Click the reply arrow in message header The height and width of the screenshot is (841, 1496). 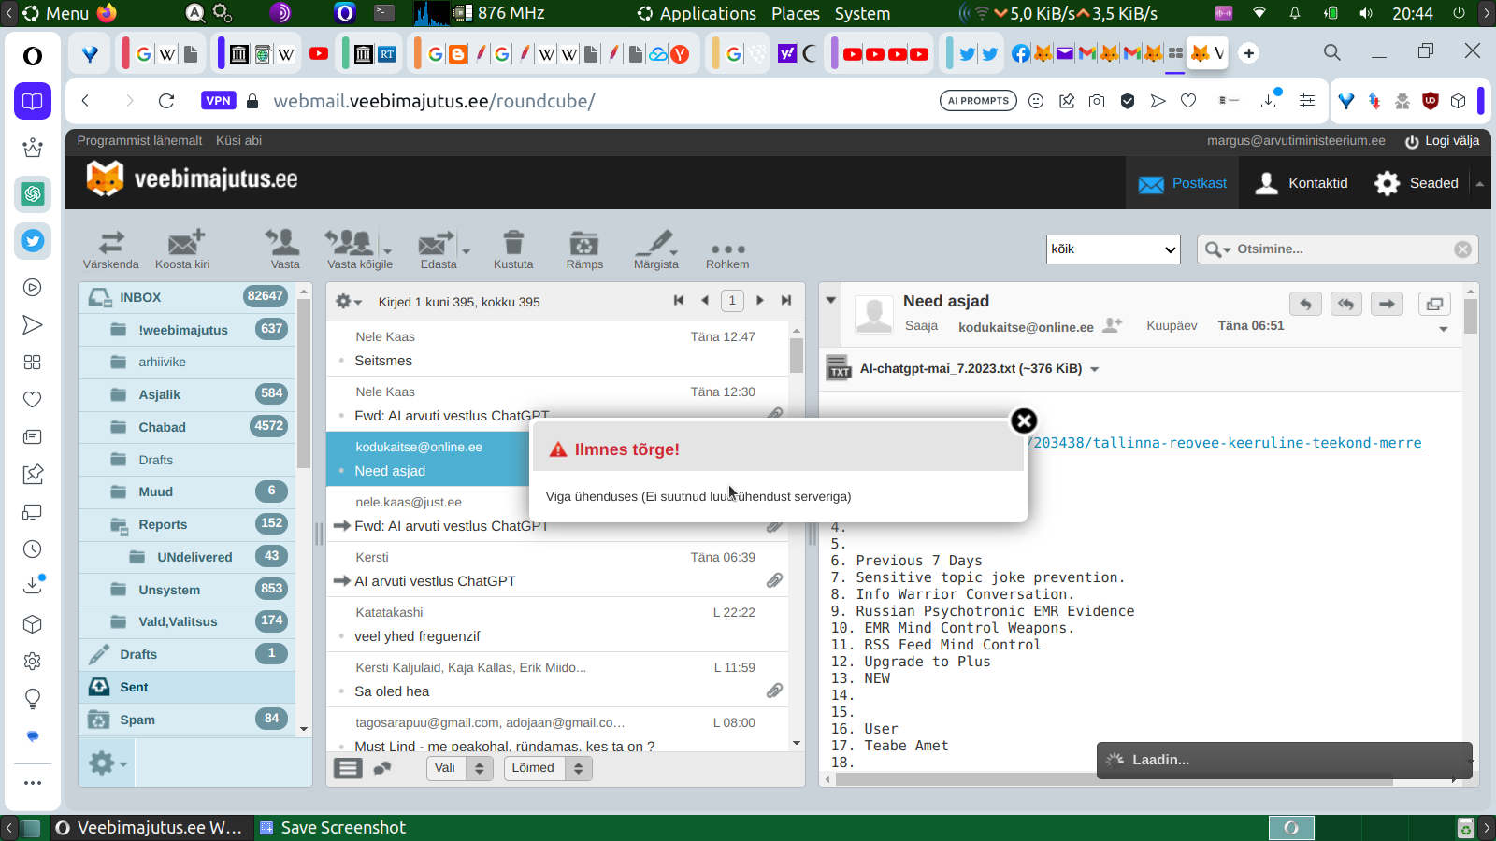coord(1306,304)
